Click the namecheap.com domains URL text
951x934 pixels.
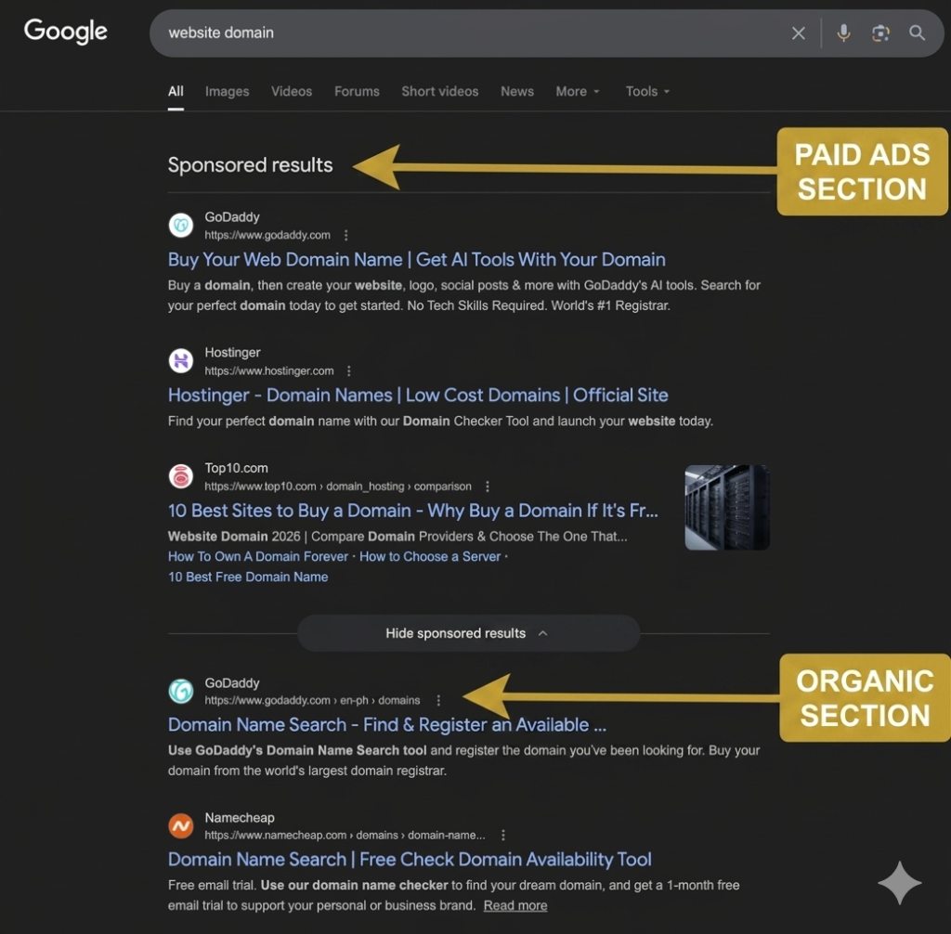pyautogui.click(x=345, y=836)
